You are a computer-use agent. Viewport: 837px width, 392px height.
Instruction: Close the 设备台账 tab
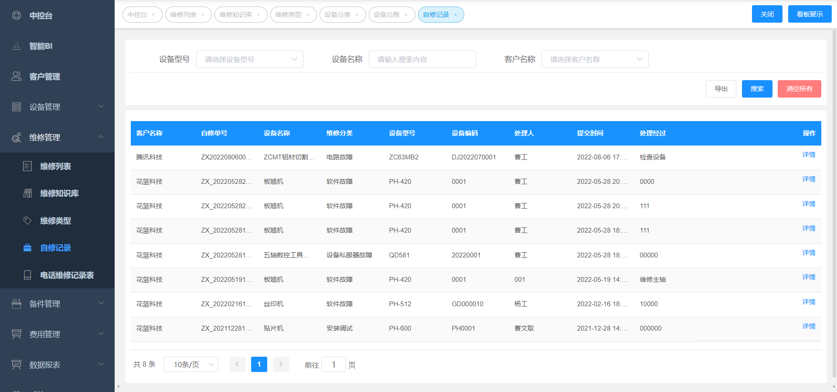406,15
